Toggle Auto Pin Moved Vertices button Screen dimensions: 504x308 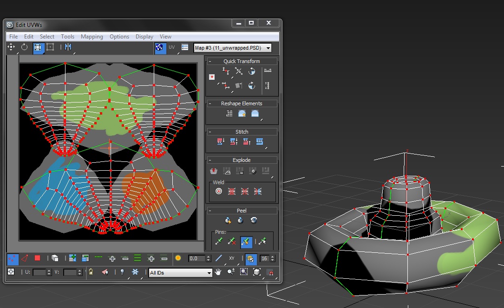tap(246, 242)
